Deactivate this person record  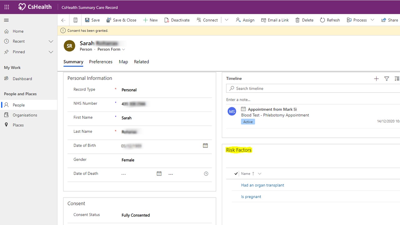[177, 20]
